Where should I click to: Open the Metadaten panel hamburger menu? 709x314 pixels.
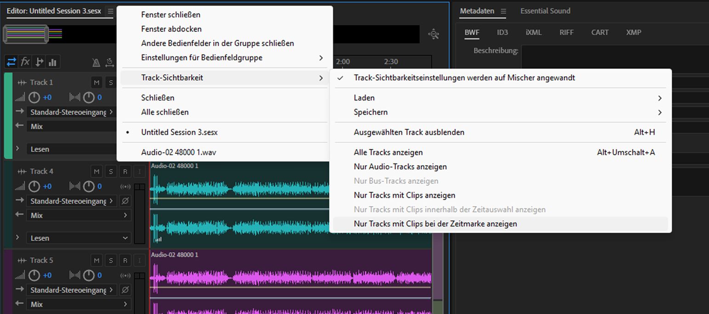[x=503, y=11]
